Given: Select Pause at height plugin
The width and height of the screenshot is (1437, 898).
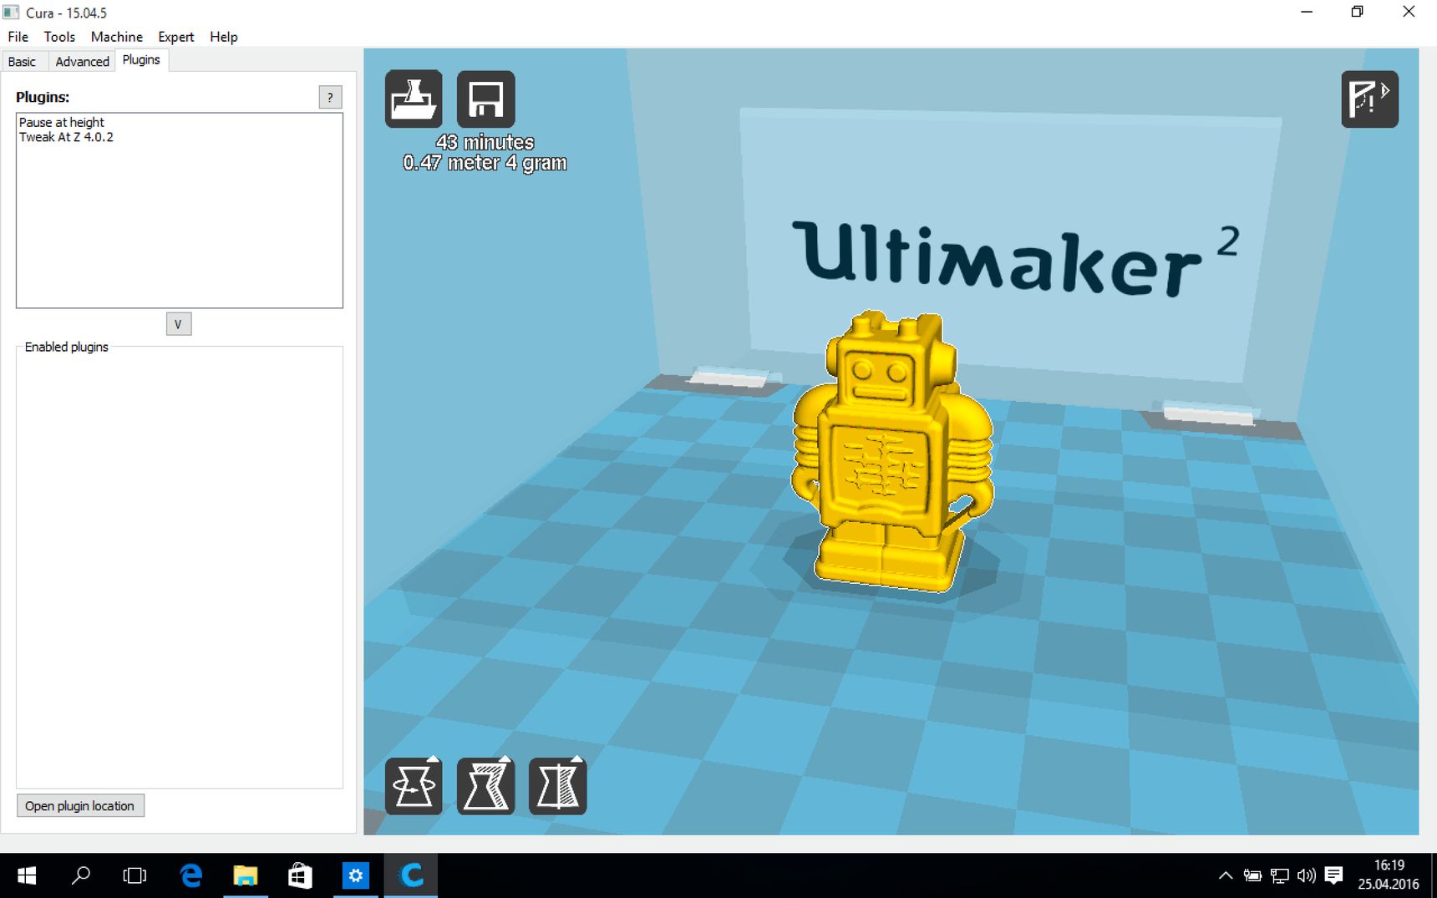Looking at the screenshot, I should click(62, 122).
